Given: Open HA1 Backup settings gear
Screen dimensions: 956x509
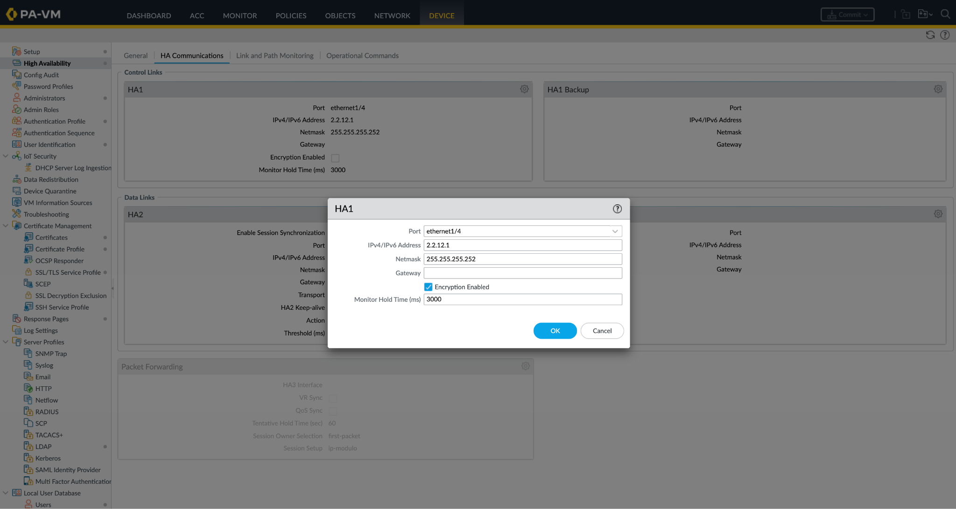Looking at the screenshot, I should (x=938, y=89).
